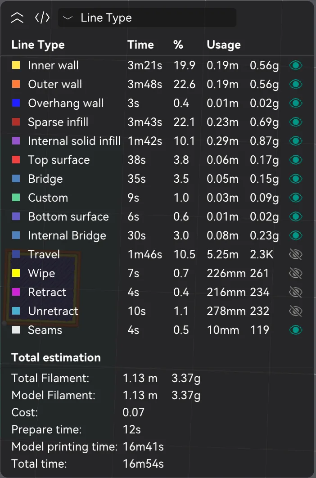Click the Time column header

click(140, 45)
